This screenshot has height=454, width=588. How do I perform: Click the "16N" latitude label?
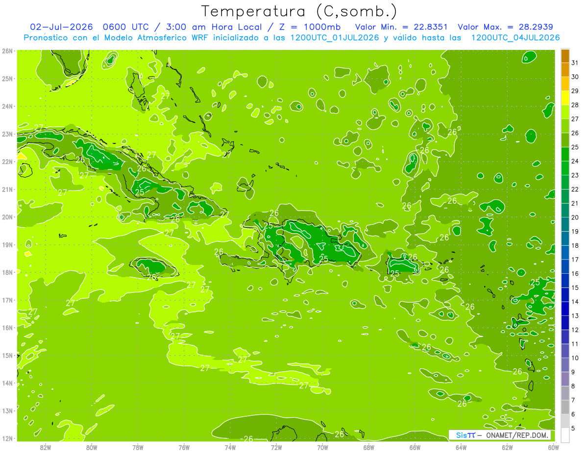tap(7, 328)
